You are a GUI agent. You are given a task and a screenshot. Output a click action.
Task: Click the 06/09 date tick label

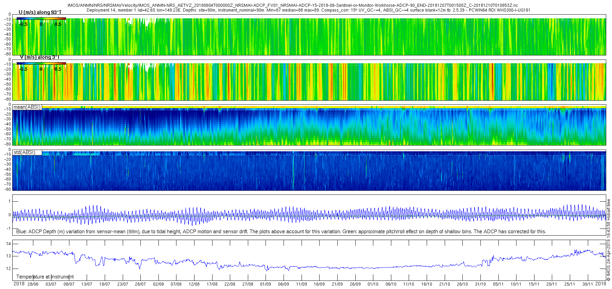click(283, 284)
